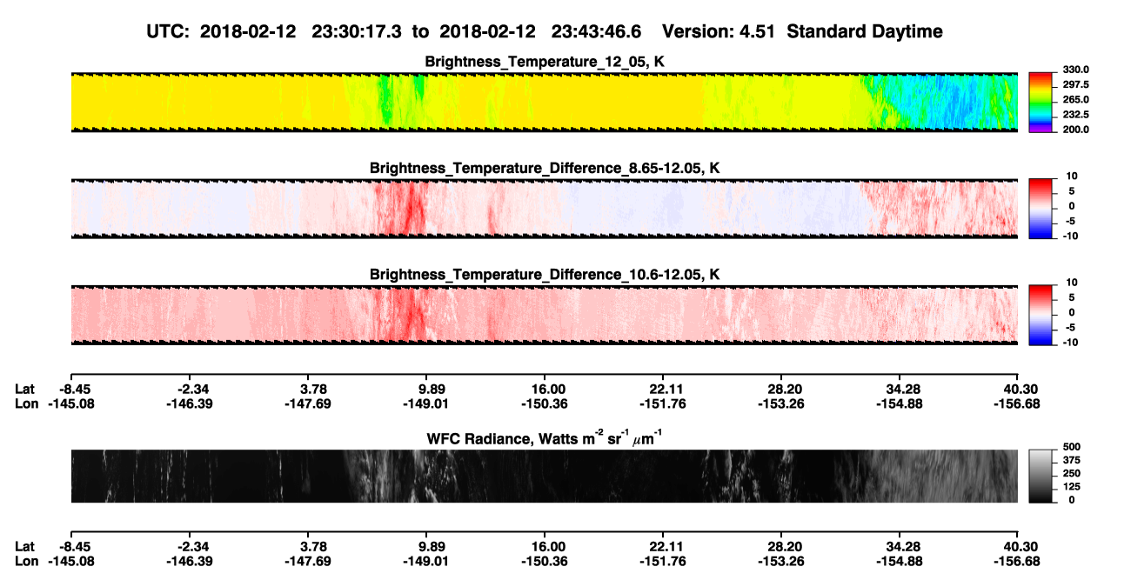Click the 10.6-12.05 difference image strip
The image size is (1131, 580).
pos(544,316)
